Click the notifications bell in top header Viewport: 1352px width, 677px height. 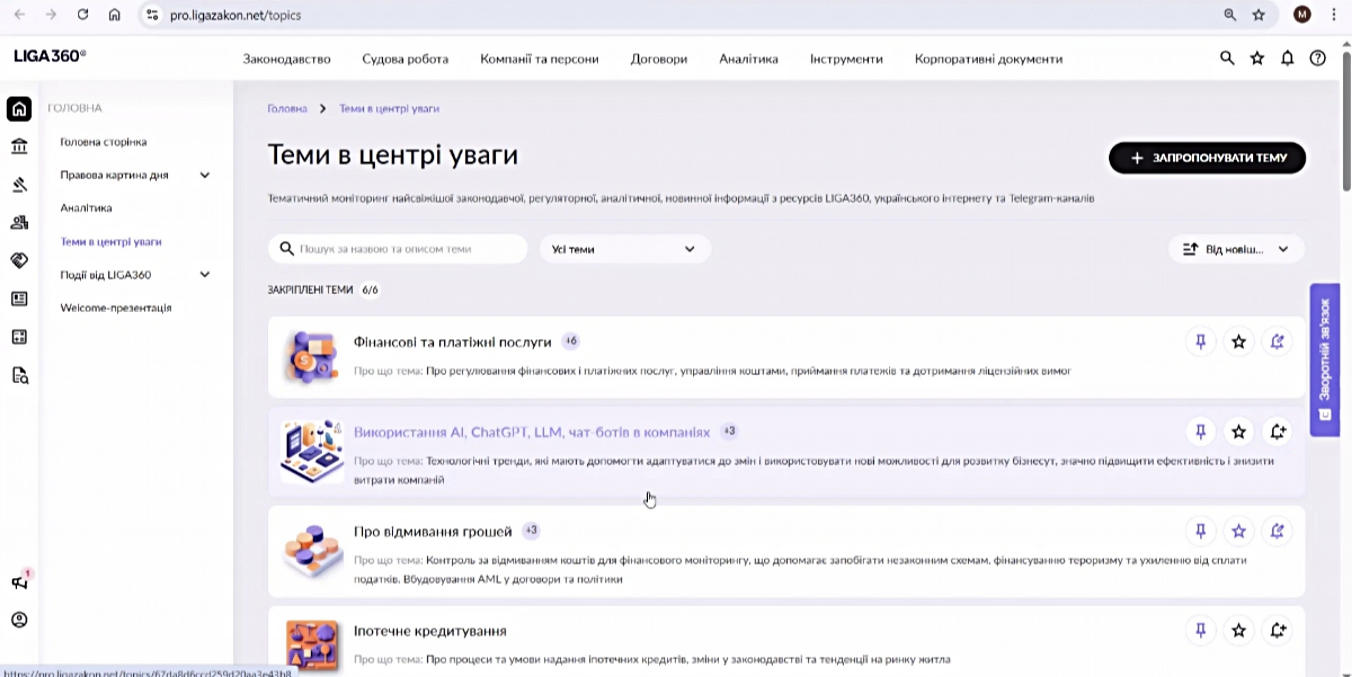[1287, 58]
